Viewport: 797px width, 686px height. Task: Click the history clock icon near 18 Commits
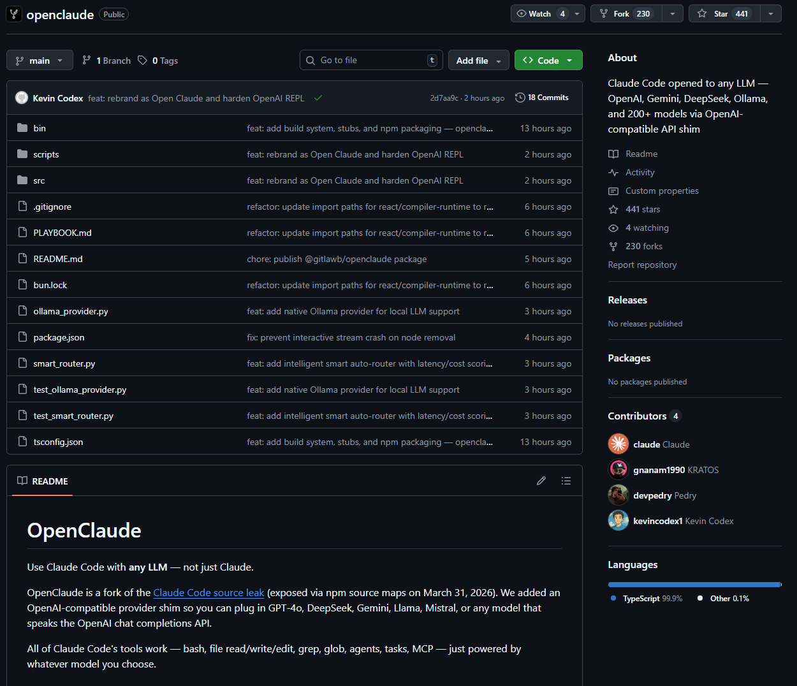coord(520,98)
